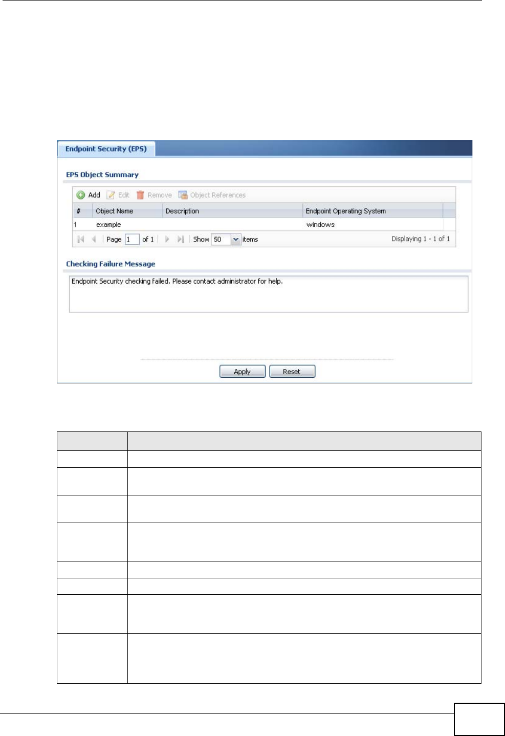Select the 'example' object row

coord(264,225)
